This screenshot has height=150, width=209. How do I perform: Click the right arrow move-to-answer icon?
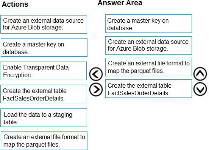pyautogui.click(x=96, y=90)
